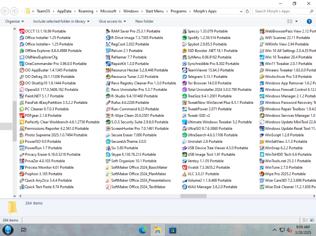This screenshot has width=316, height=236.
Task: Click in the Search Morph's Apps field
Action: [281, 11]
